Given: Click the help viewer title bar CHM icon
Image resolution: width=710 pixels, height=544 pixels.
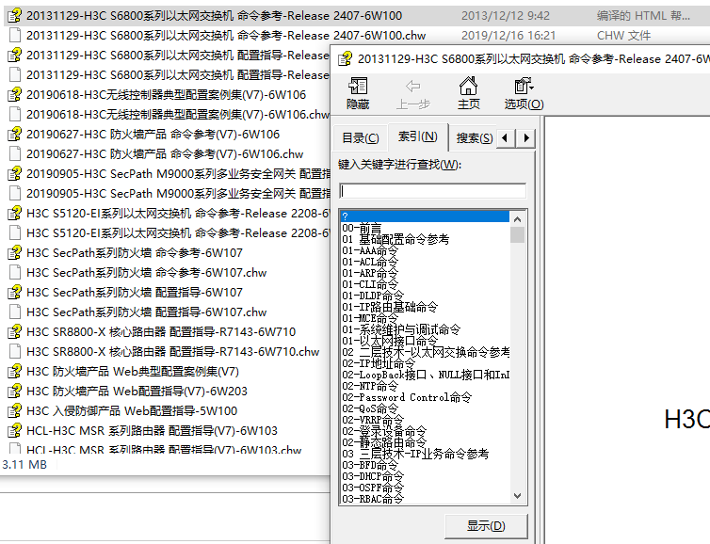Looking at the screenshot, I should pyautogui.click(x=345, y=59).
